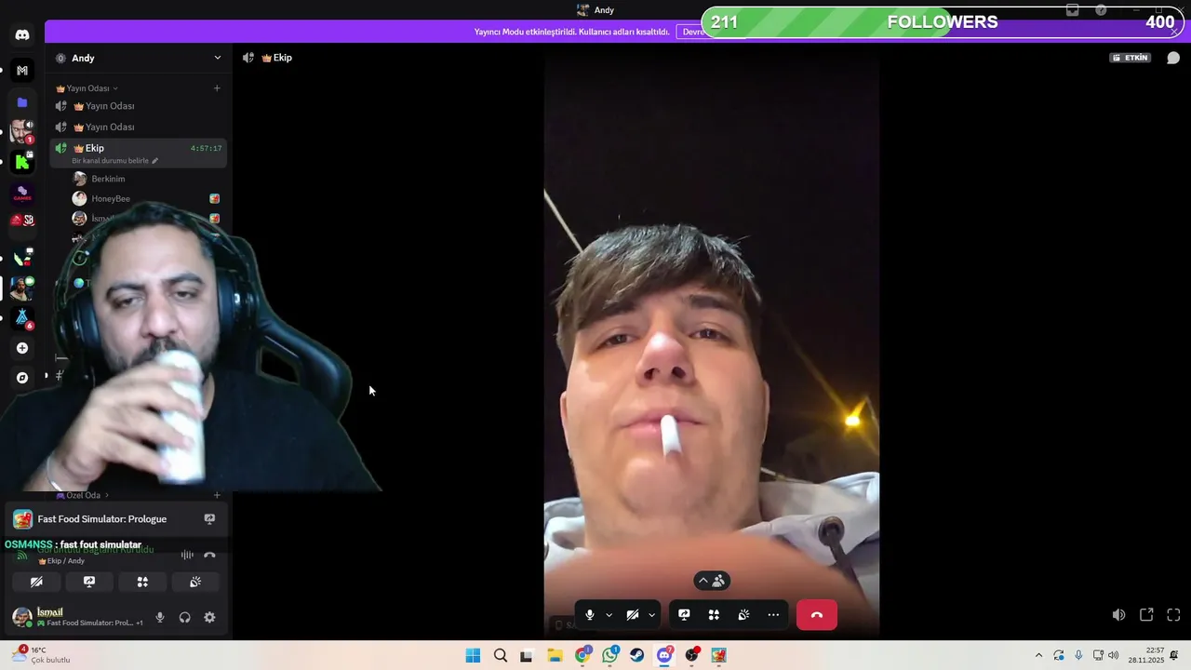Click the ETKİN badge button
Image resolution: width=1191 pixels, height=670 pixels.
click(x=1131, y=58)
